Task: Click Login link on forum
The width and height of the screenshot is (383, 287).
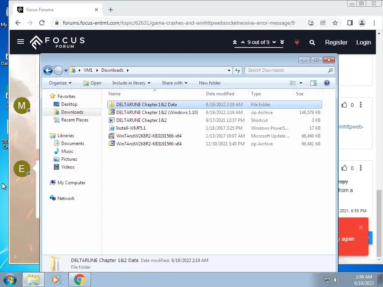Action: click(364, 43)
